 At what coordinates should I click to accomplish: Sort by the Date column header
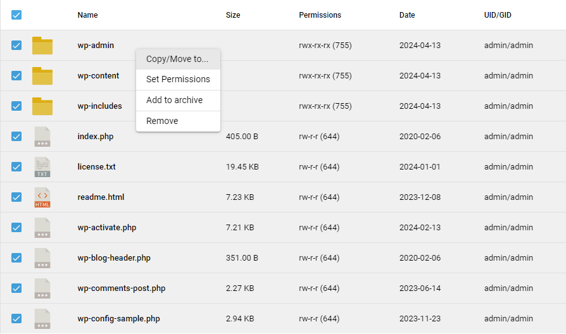407,15
